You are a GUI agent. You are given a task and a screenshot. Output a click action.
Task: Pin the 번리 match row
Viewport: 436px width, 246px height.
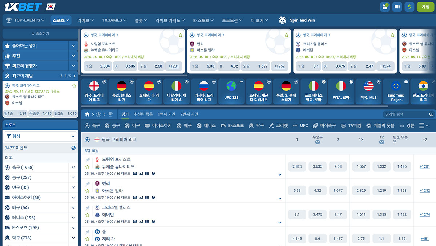click(x=87, y=184)
